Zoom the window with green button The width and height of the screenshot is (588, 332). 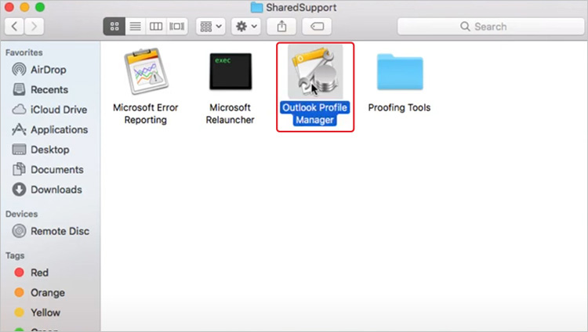click(x=40, y=7)
